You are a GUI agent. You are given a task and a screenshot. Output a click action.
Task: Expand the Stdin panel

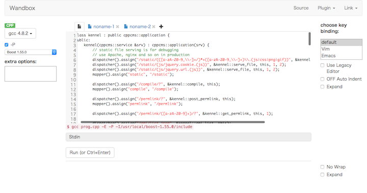click(x=189, y=137)
